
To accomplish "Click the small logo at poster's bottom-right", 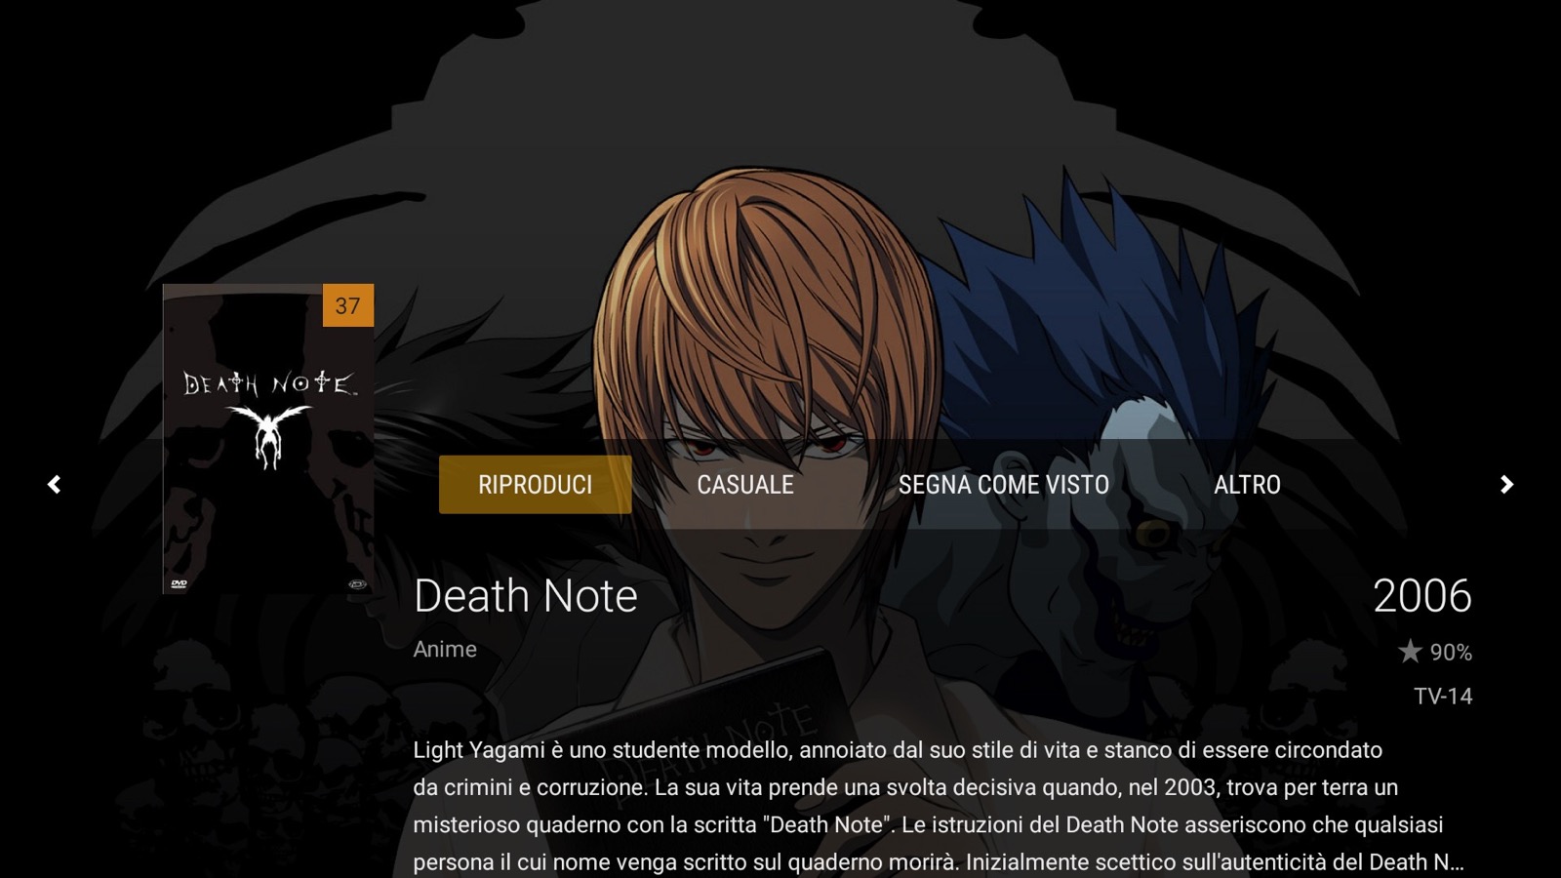I will coord(358,583).
